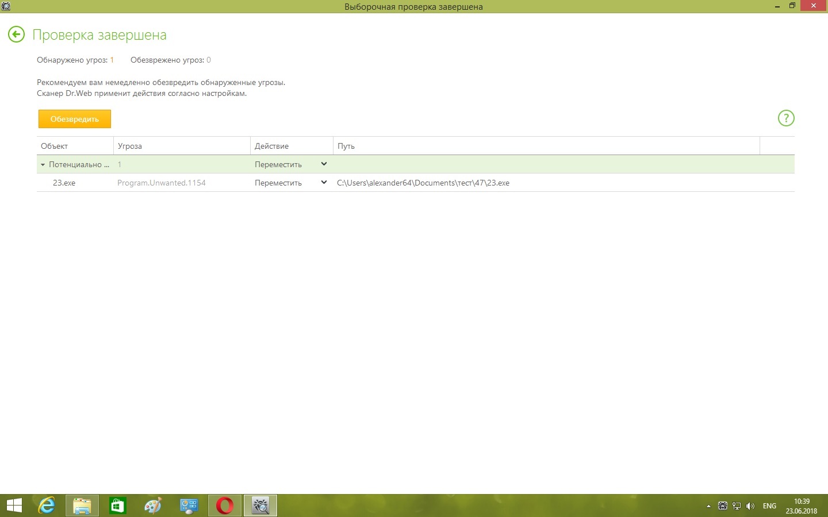Screen dimensions: 828x517
Task: Open network status tray icon
Action: 737,506
